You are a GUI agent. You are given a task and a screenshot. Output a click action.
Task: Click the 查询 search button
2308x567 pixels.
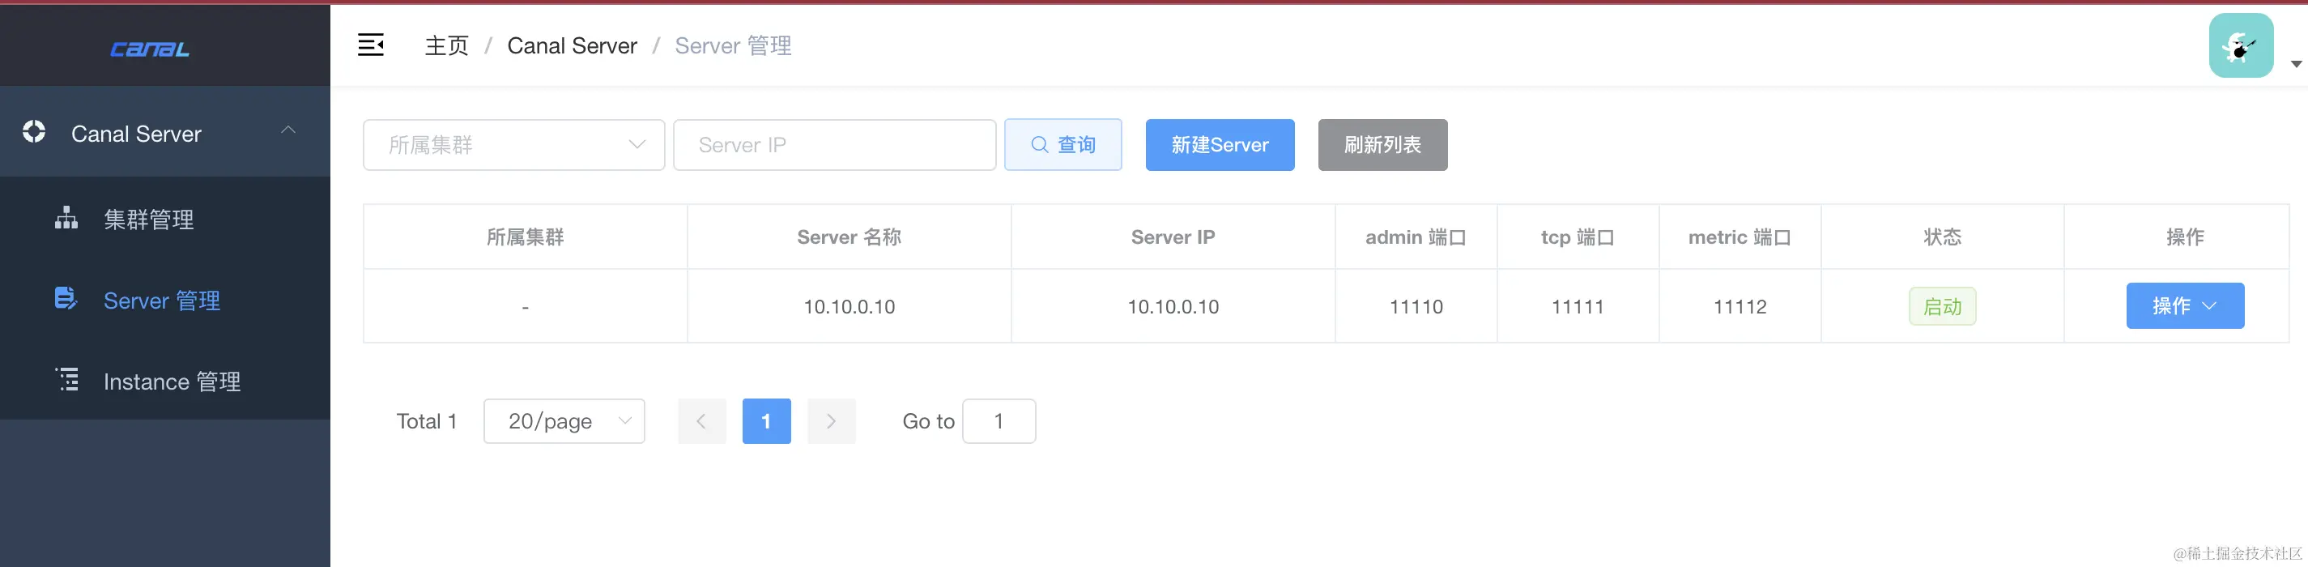coord(1062,145)
